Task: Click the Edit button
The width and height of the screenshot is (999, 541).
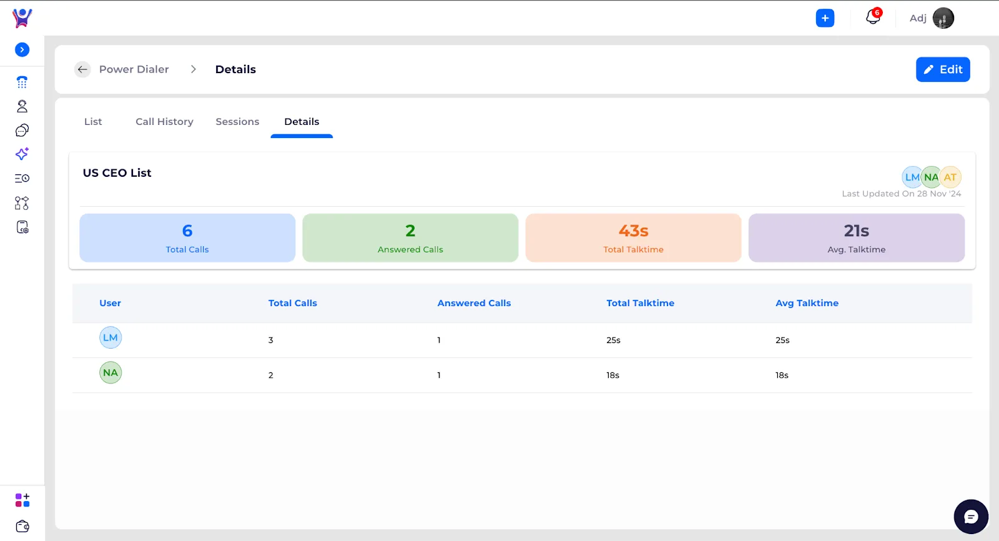Action: pyautogui.click(x=943, y=69)
